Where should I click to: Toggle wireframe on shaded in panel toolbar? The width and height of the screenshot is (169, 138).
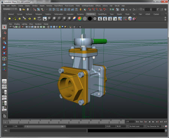click(x=54, y=27)
